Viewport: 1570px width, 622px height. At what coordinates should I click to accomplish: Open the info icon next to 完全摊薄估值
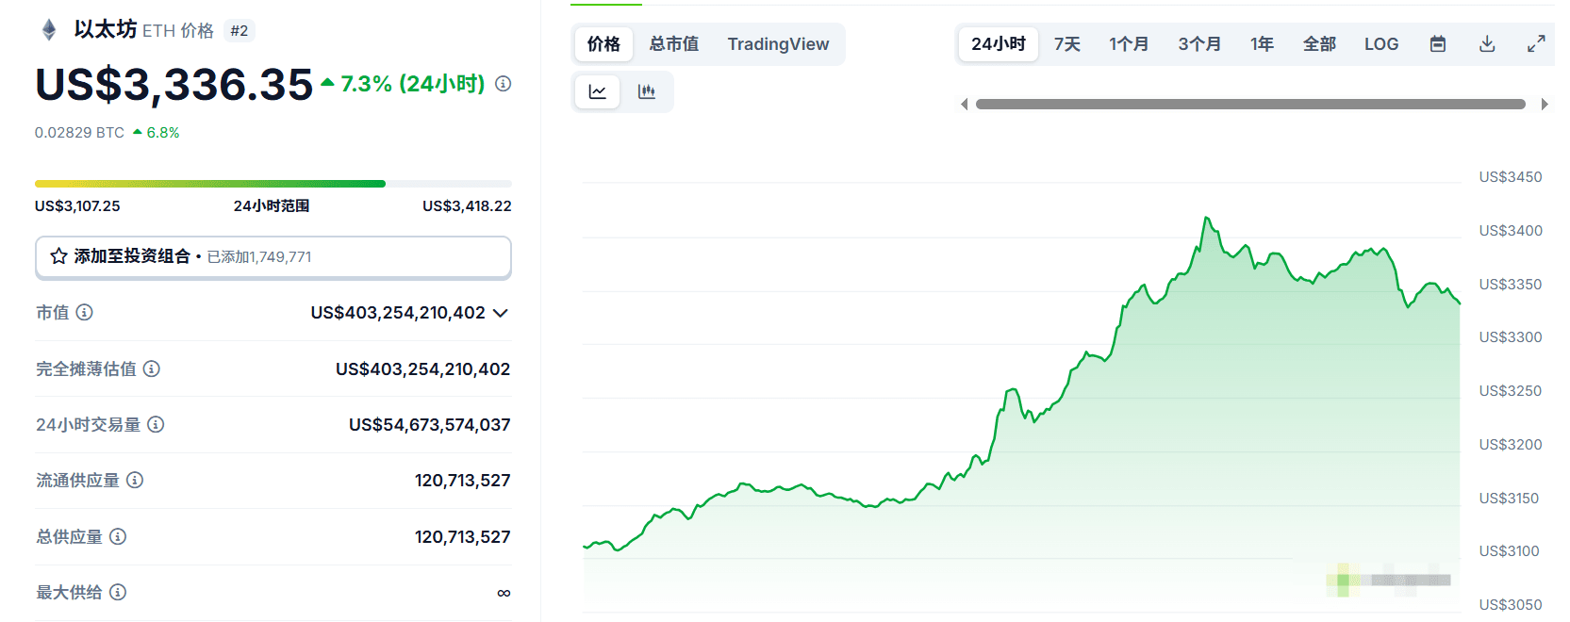[x=152, y=368]
